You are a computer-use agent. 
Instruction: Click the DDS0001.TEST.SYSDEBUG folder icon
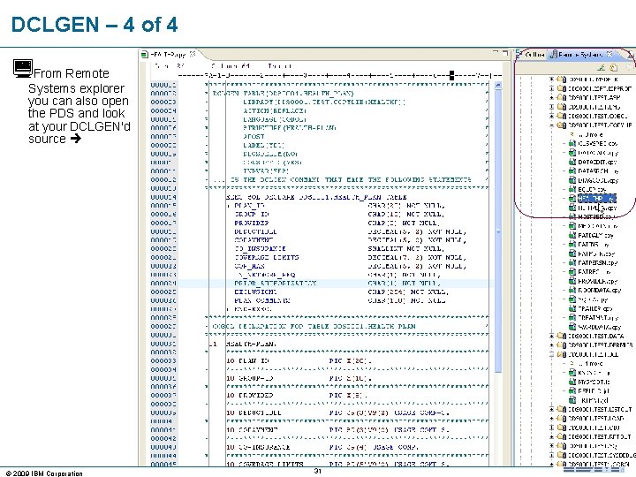[562, 455]
